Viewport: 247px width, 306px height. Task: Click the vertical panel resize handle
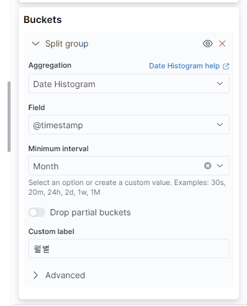click(x=9, y=117)
